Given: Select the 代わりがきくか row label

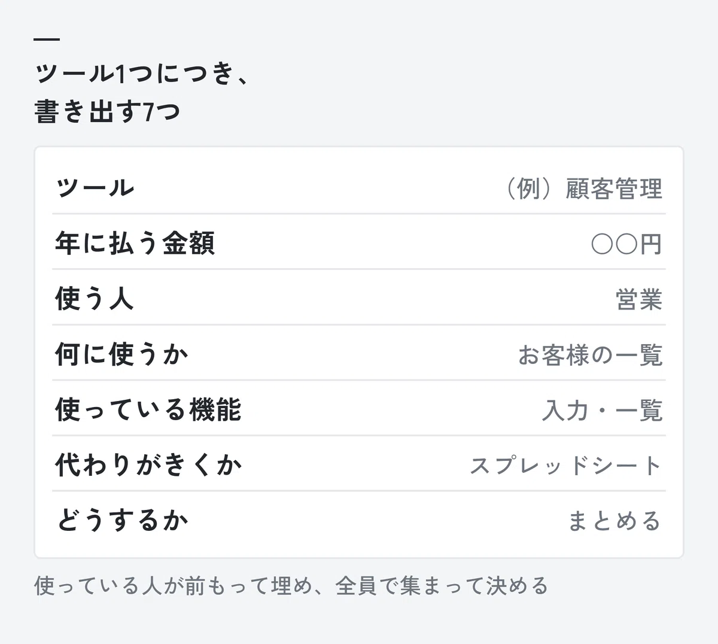Looking at the screenshot, I should (149, 464).
